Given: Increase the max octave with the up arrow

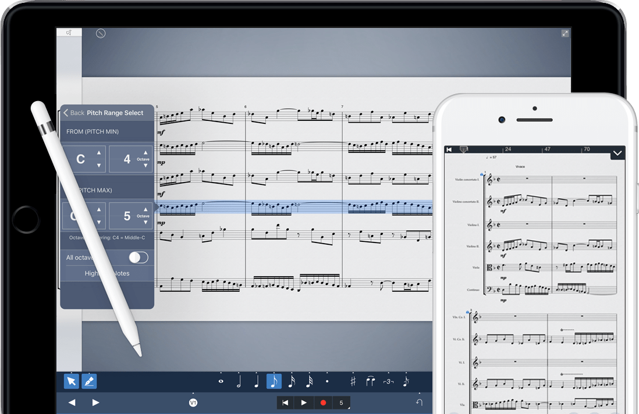Looking at the screenshot, I should tap(145, 209).
